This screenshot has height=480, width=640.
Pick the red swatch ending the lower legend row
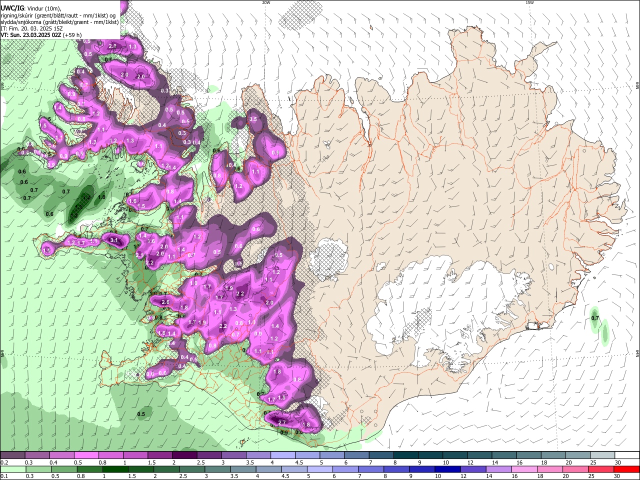[627, 469]
